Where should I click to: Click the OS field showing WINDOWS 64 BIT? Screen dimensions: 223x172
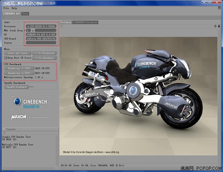click(x=41, y=34)
